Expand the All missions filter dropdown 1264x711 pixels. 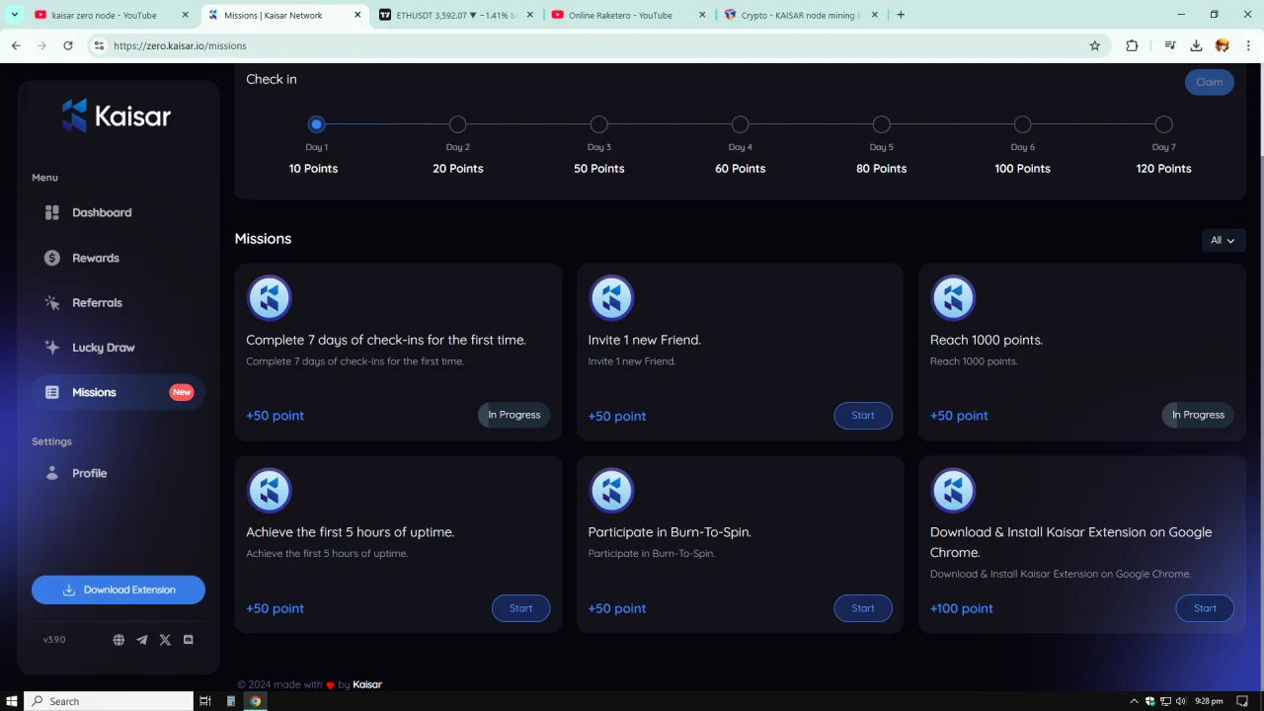pyautogui.click(x=1224, y=240)
